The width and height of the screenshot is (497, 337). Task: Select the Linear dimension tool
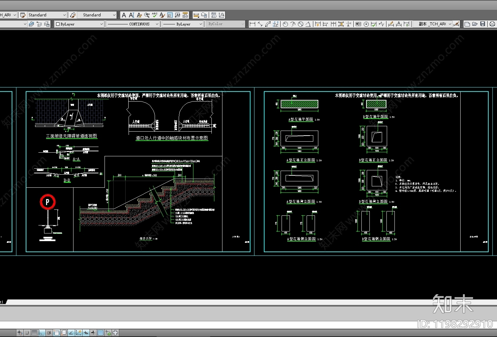click(x=253, y=24)
